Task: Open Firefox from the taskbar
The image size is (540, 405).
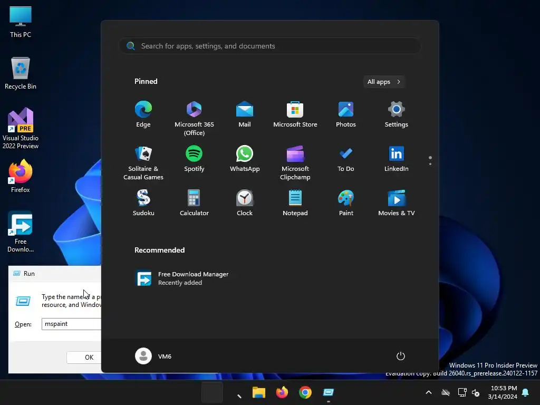Action: point(282,392)
